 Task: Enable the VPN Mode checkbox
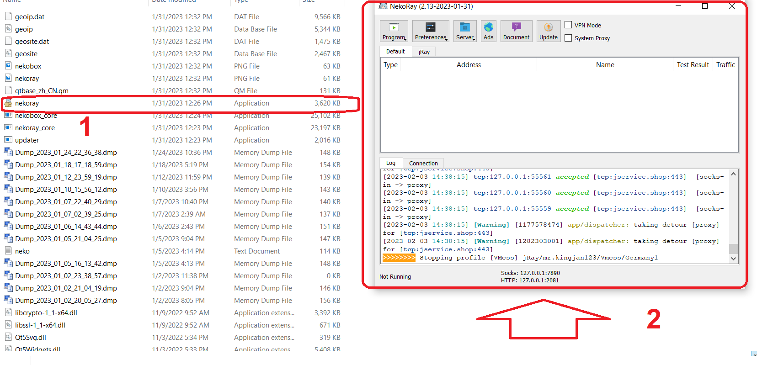(568, 25)
